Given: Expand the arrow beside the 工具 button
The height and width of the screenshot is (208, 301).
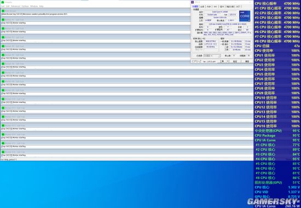Looking at the screenshot, I should (228, 61).
